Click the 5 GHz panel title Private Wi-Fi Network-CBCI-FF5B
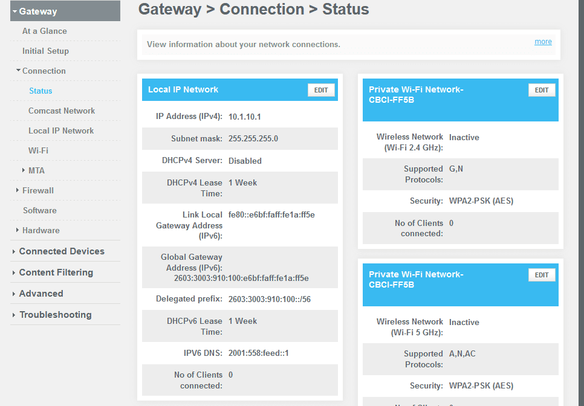The height and width of the screenshot is (406, 584). pyautogui.click(x=416, y=280)
